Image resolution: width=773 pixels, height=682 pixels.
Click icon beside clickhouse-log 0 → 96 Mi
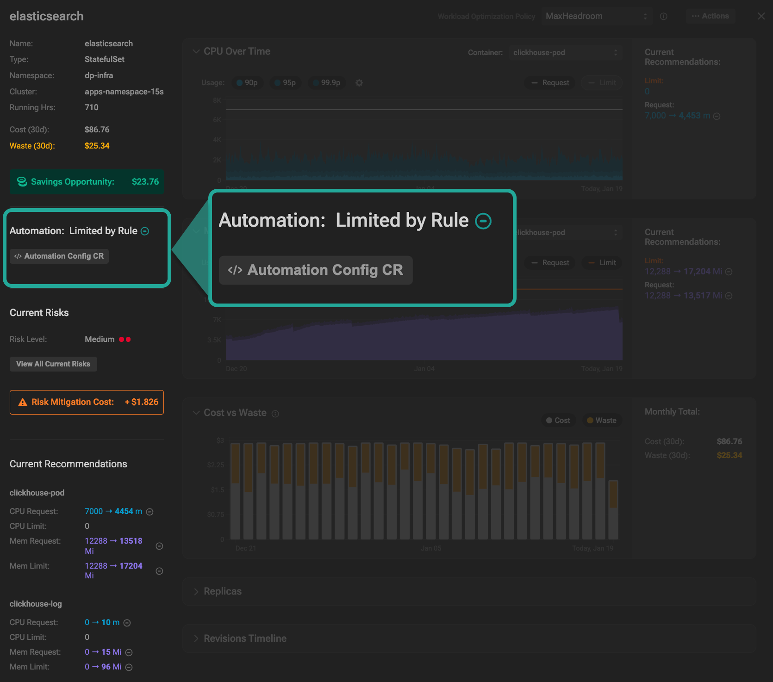pos(129,667)
